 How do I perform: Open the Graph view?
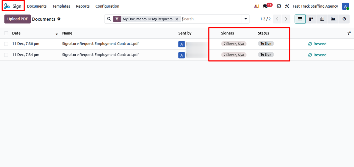(333, 19)
